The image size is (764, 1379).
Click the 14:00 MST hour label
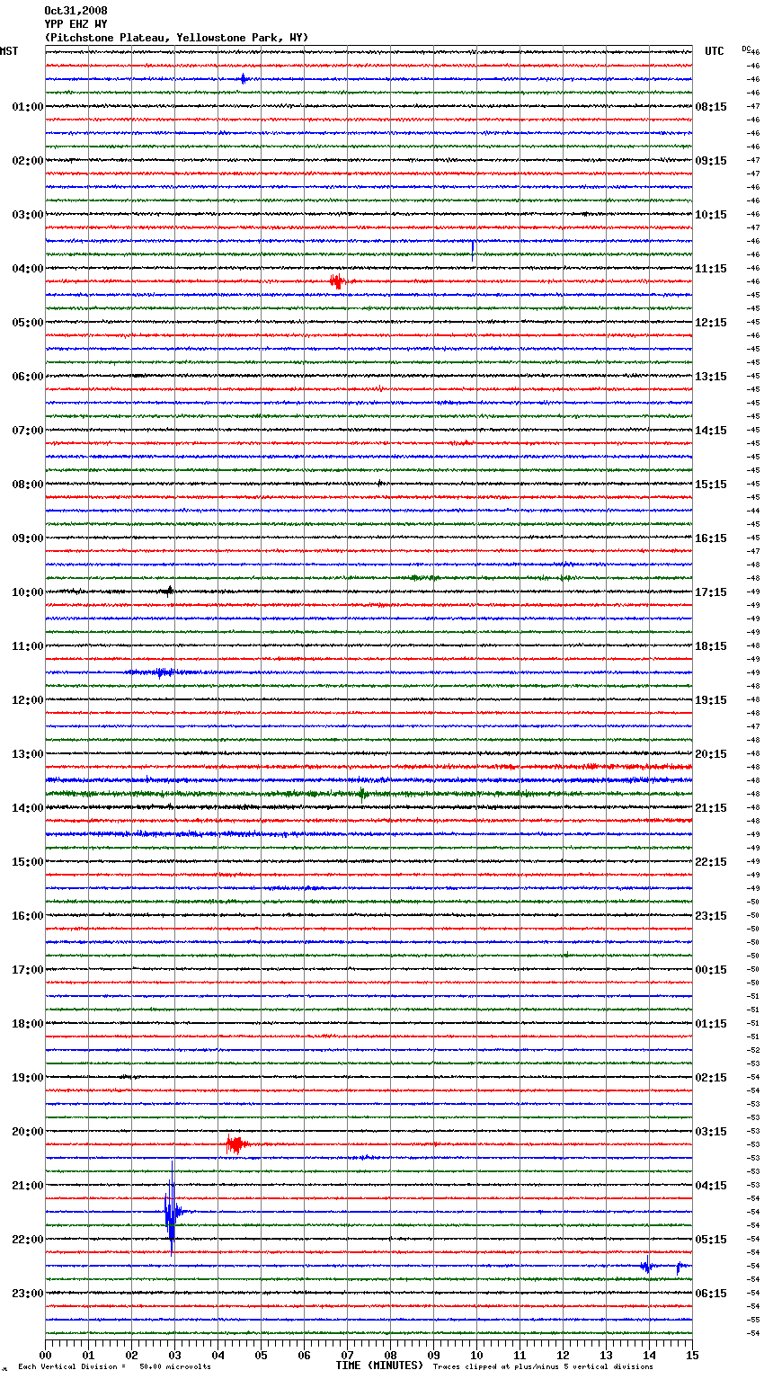coord(28,808)
